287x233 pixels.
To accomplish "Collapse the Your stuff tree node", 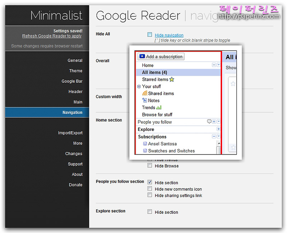I will pyautogui.click(x=139, y=86).
